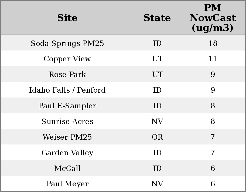Select the Garden Valley site cell
246x192 pixels.
pos(67,153)
